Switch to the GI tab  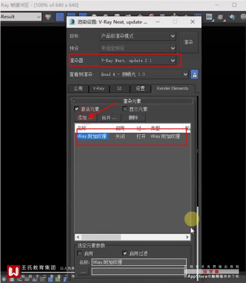pyautogui.click(x=119, y=89)
